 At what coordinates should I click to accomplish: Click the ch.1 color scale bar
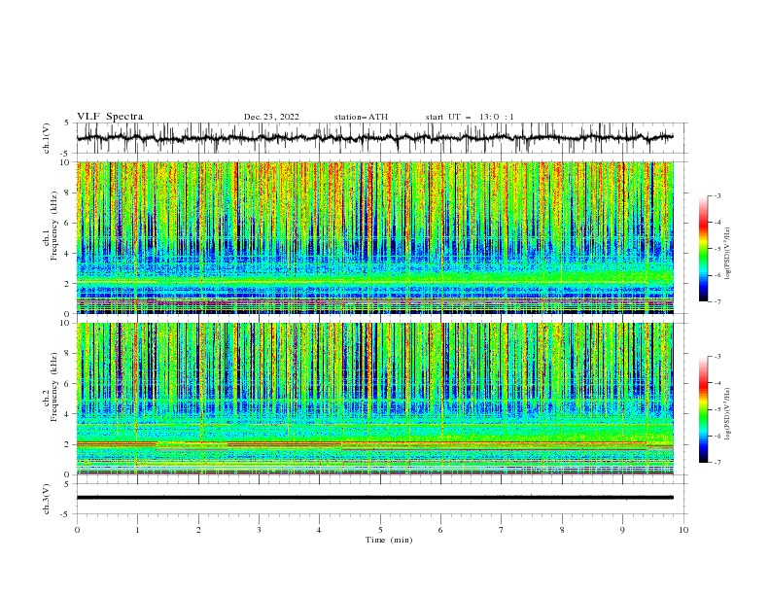(704, 249)
